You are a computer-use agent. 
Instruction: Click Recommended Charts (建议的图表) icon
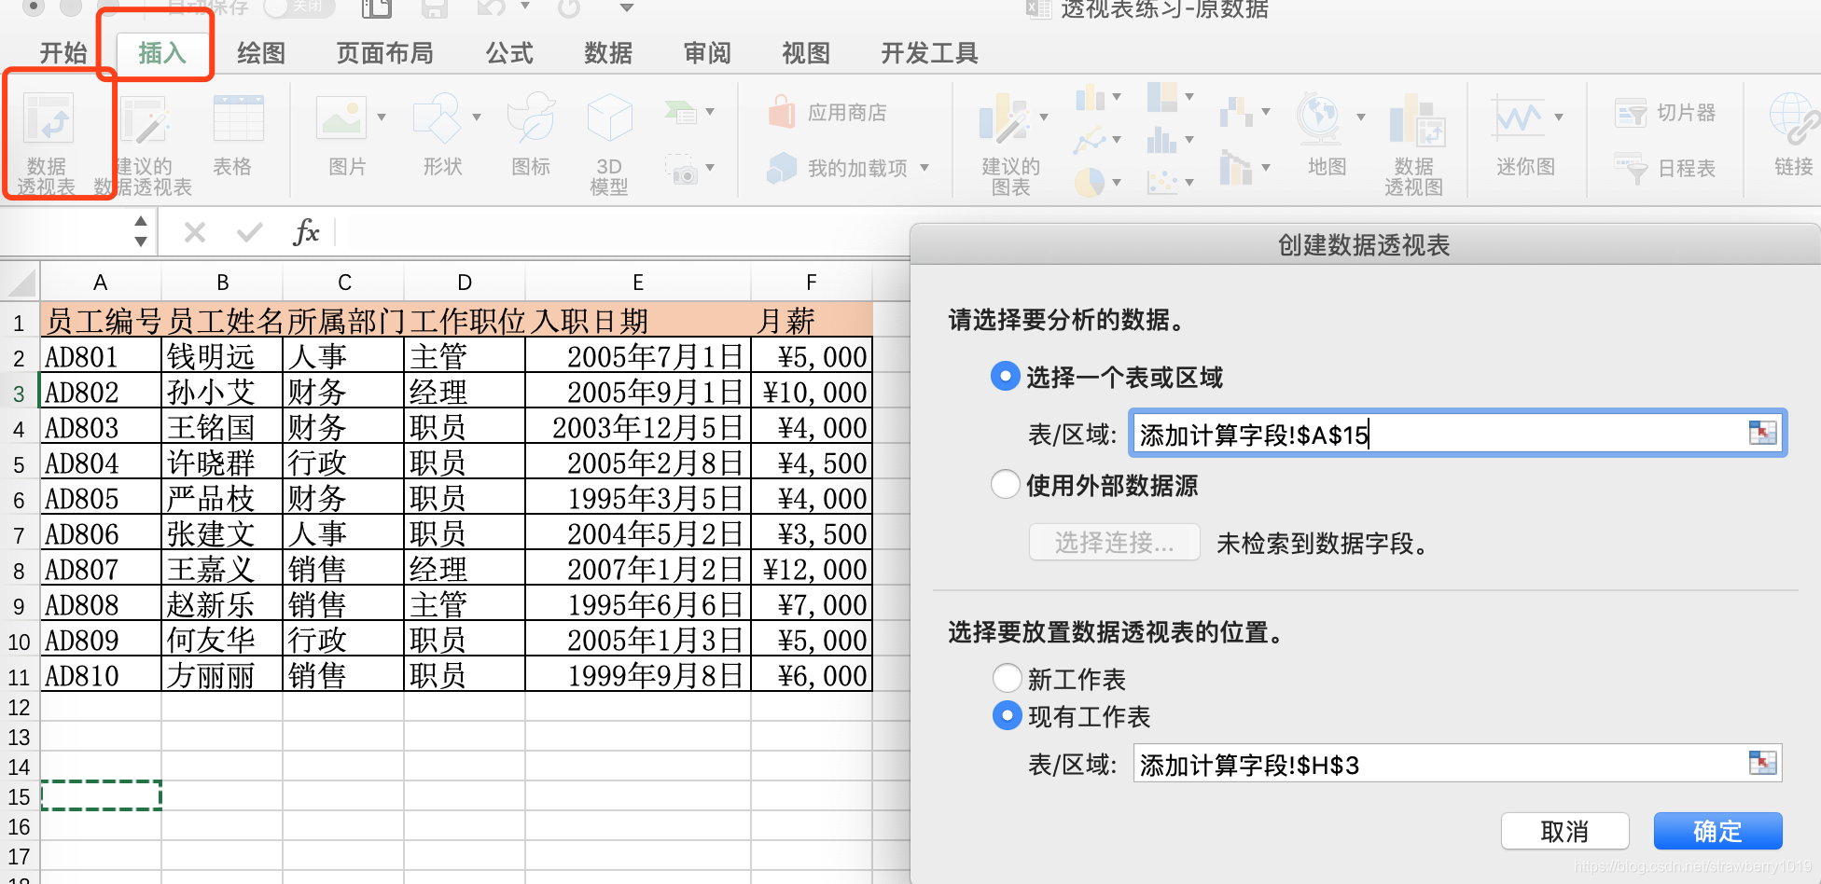coord(1004,120)
